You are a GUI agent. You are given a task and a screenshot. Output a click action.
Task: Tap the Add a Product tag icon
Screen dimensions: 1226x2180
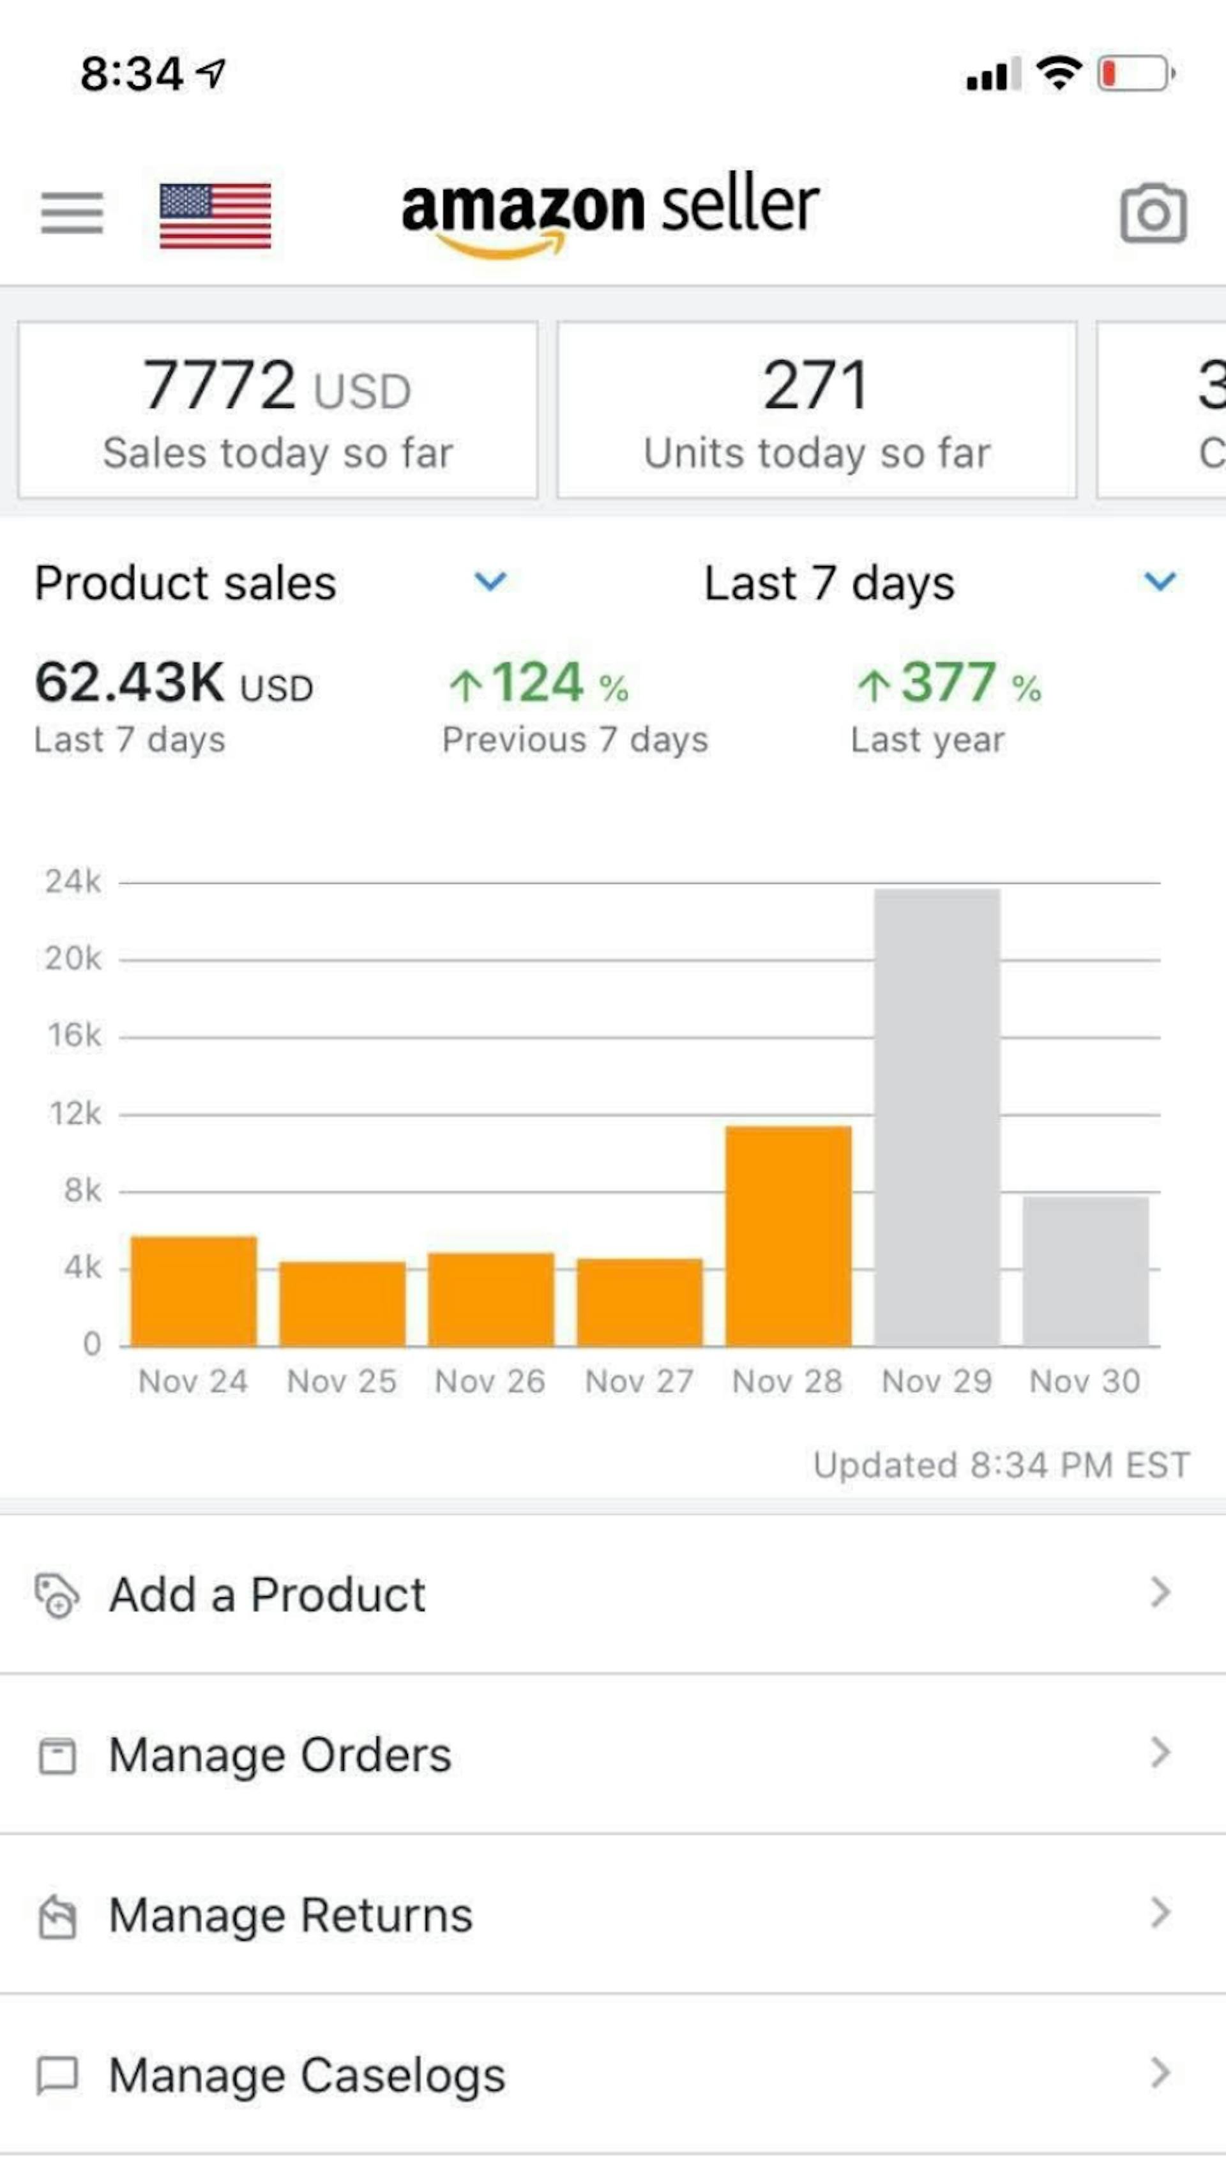pos(57,1595)
